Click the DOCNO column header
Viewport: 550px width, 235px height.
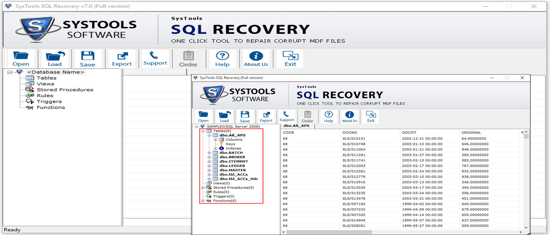pos(370,133)
